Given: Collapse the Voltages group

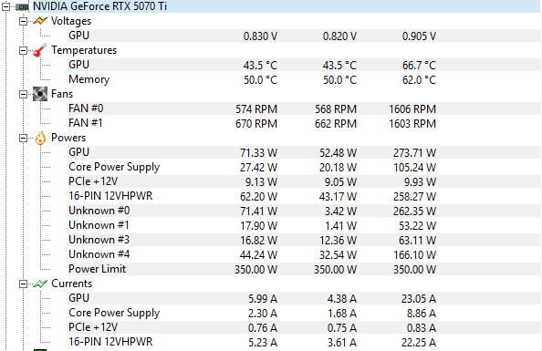Looking at the screenshot, I should [23, 21].
